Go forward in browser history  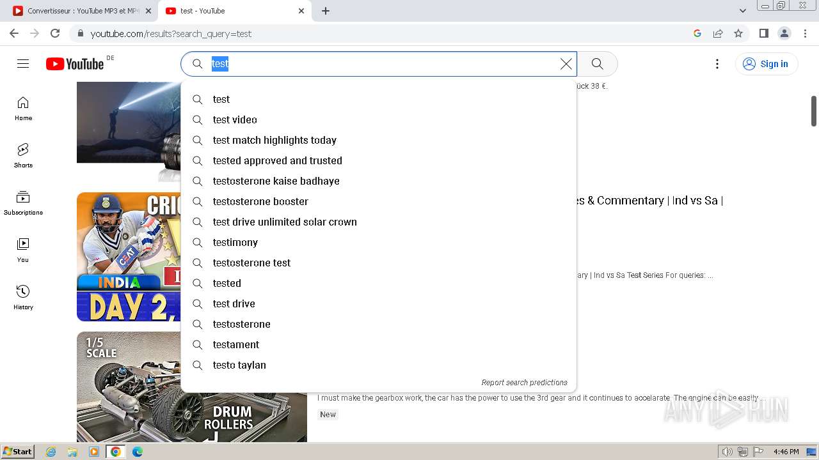(35, 33)
